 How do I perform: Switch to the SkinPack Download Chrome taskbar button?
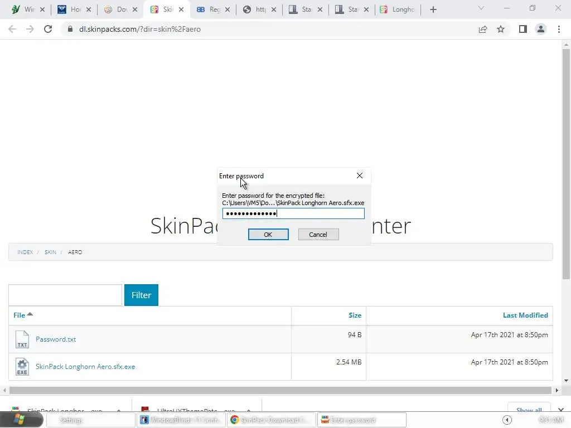pyautogui.click(x=271, y=420)
